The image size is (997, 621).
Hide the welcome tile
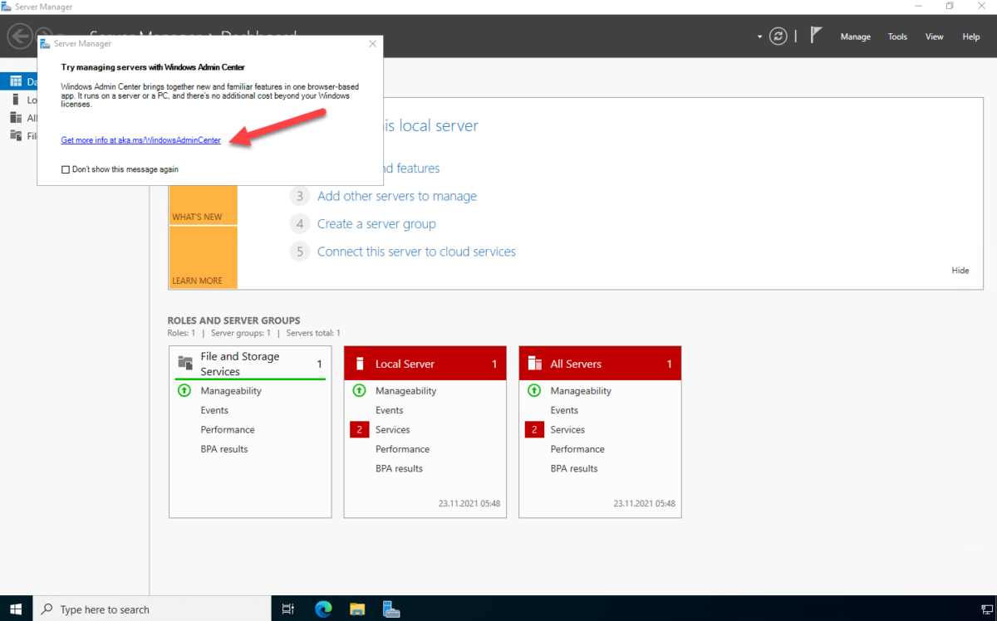pyautogui.click(x=960, y=270)
